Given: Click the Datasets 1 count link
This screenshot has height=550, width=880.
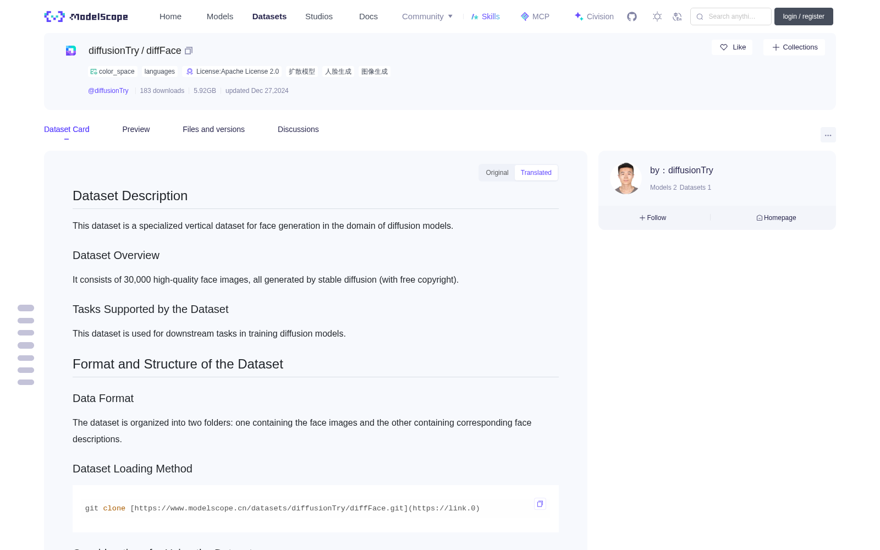Looking at the screenshot, I should (695, 188).
